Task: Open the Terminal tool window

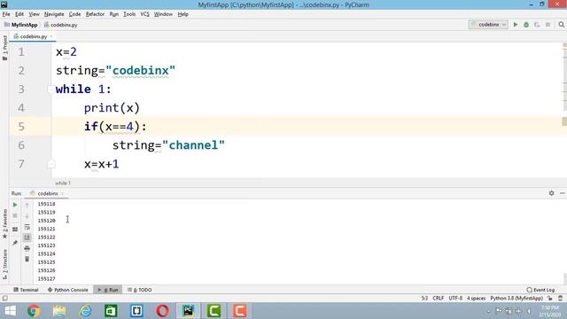Action: point(26,290)
